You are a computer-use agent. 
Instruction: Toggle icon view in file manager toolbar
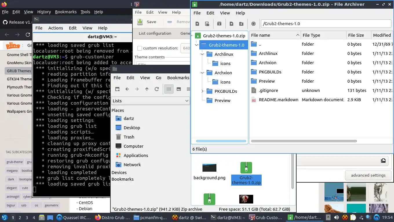pyautogui.click(x=169, y=89)
